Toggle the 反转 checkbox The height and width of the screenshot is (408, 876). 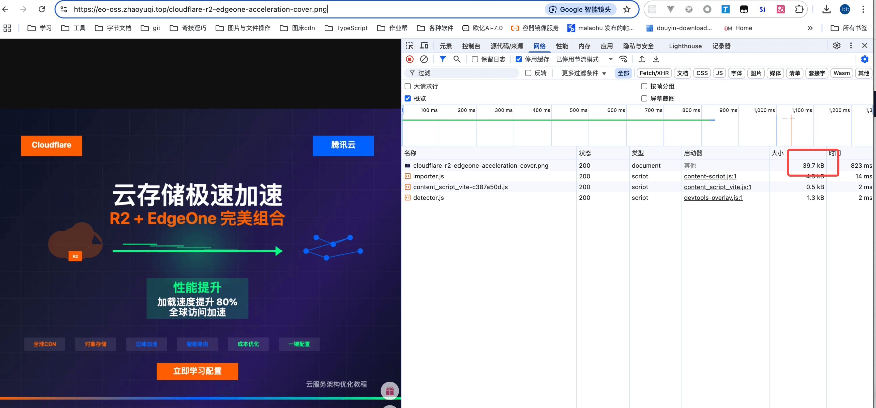tap(528, 73)
